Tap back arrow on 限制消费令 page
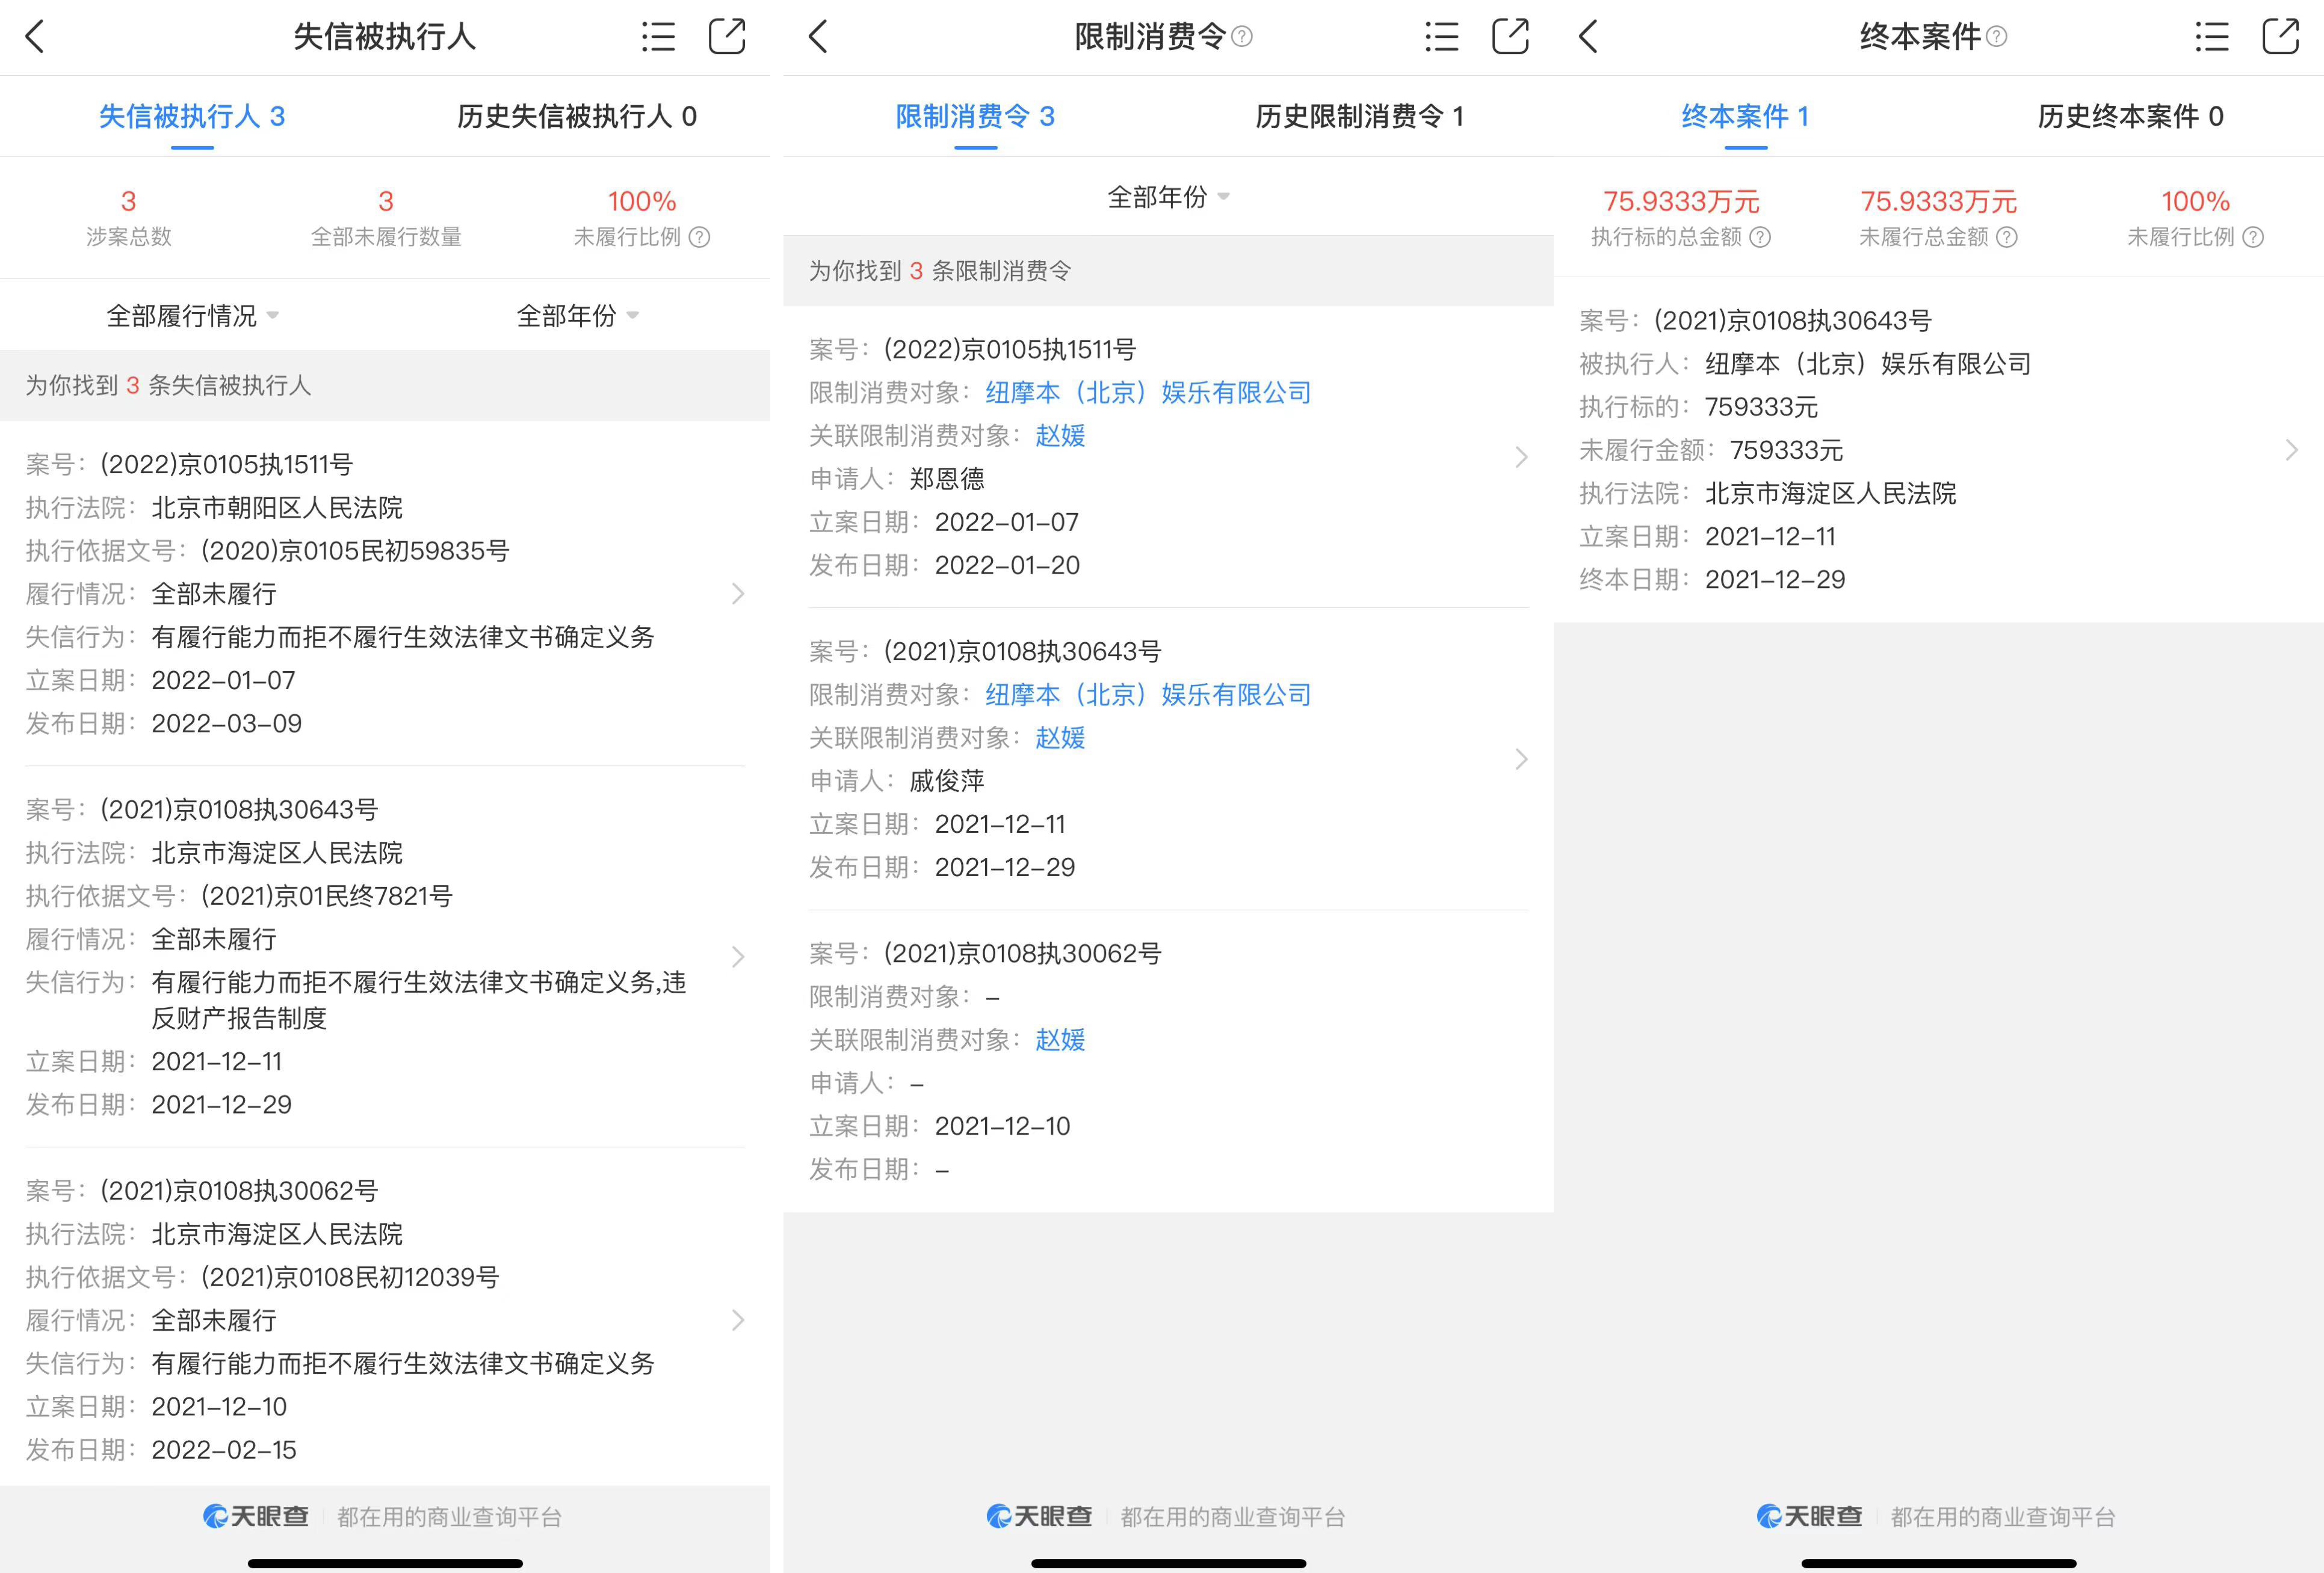This screenshot has width=2324, height=1573. click(x=819, y=37)
